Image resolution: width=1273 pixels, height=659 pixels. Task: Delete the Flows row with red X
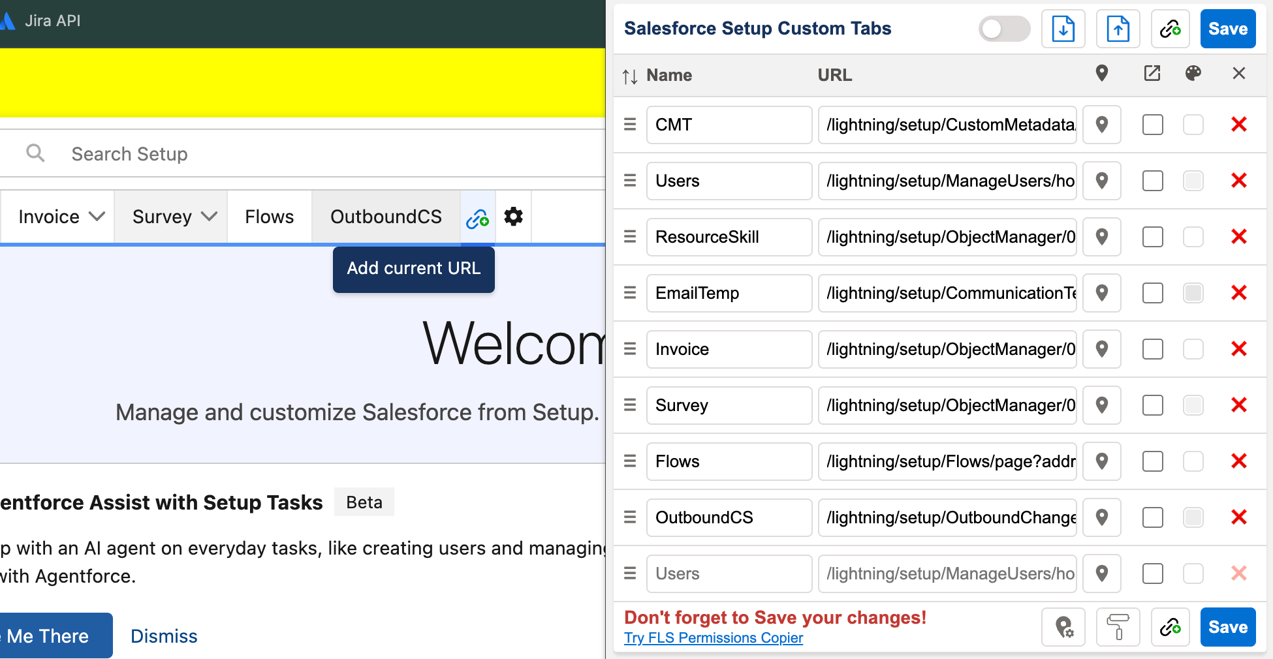[1239, 461]
